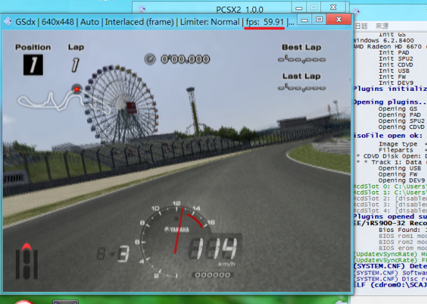The image size is (427, 304).
Task: Click the motorcycle lean indicator icon
Action: click(x=27, y=261)
